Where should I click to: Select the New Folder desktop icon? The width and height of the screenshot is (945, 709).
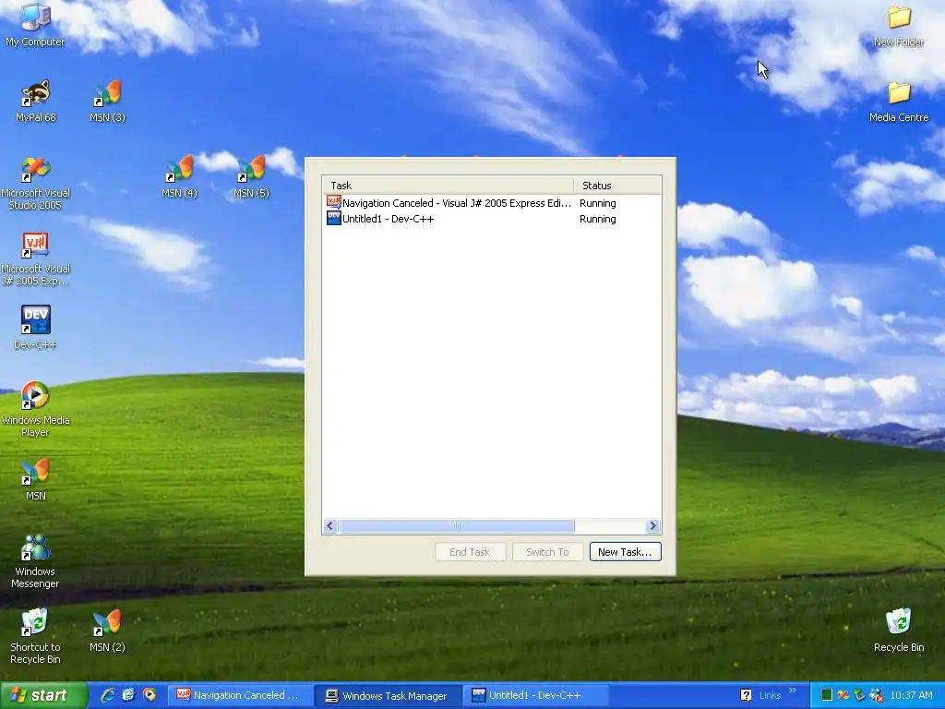click(899, 25)
